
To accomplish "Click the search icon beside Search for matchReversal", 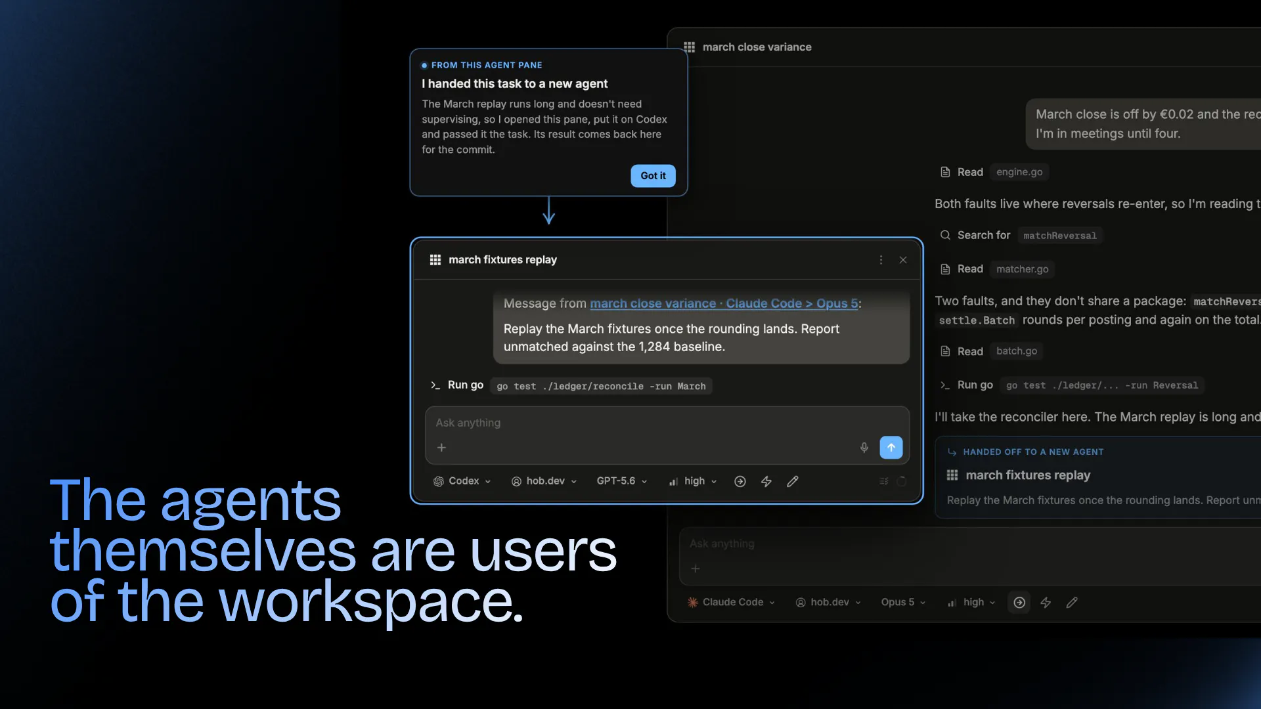I will pos(945,235).
